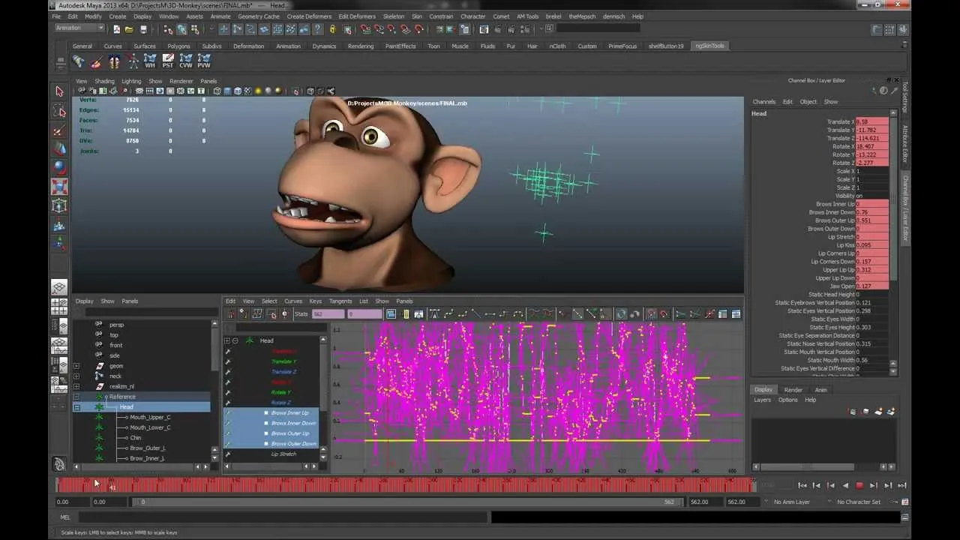Expand Head in Graph Editor outliner

click(227, 340)
